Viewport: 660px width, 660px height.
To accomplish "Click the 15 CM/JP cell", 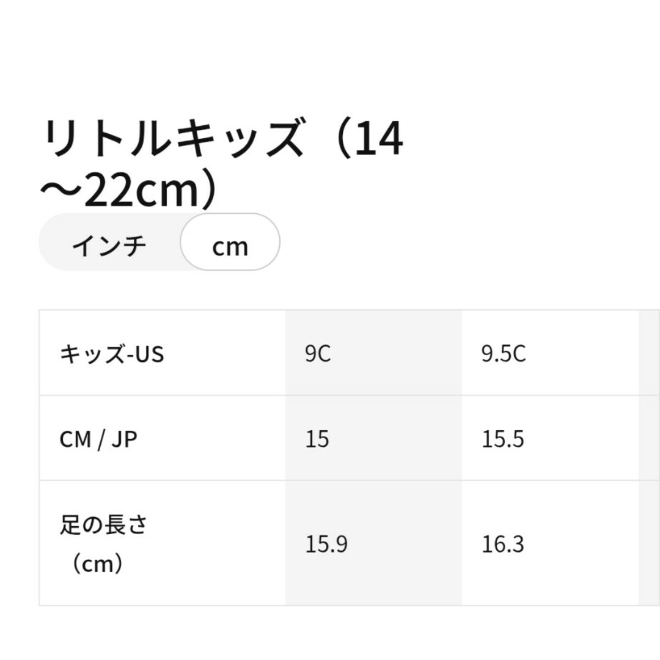I will pos(373,438).
